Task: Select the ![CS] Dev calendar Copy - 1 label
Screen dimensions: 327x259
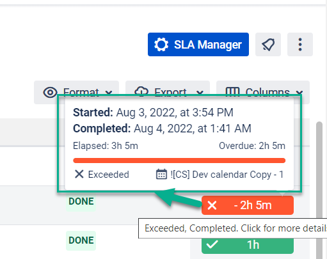Action: click(227, 175)
